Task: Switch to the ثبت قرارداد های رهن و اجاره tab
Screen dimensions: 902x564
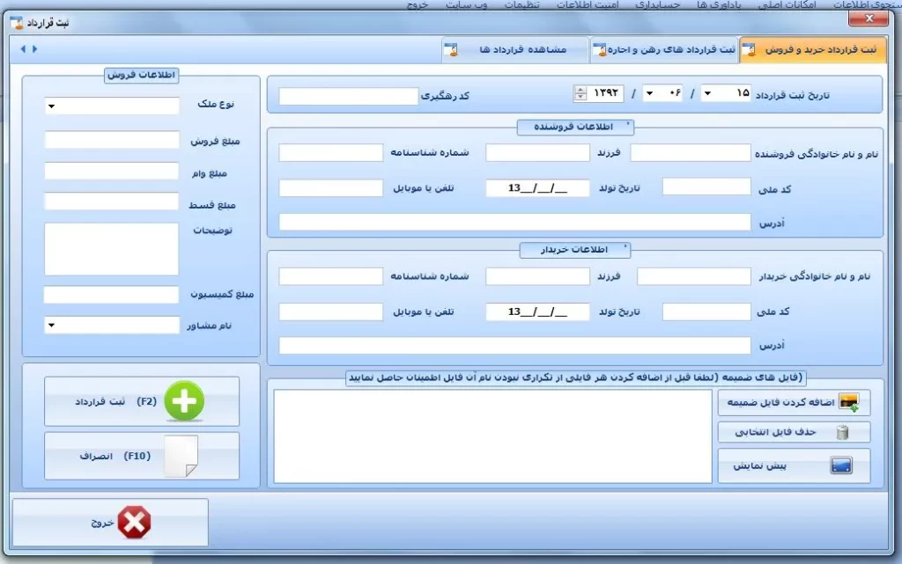Action: (x=664, y=50)
